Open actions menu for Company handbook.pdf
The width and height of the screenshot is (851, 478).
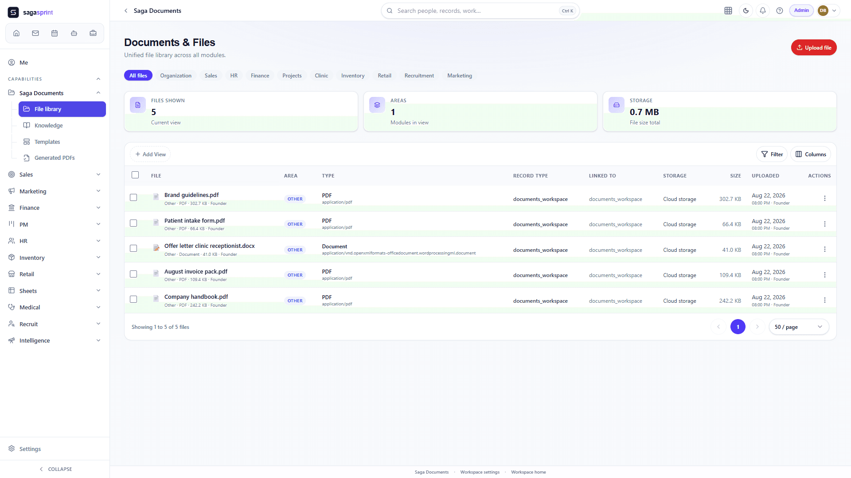pyautogui.click(x=825, y=300)
